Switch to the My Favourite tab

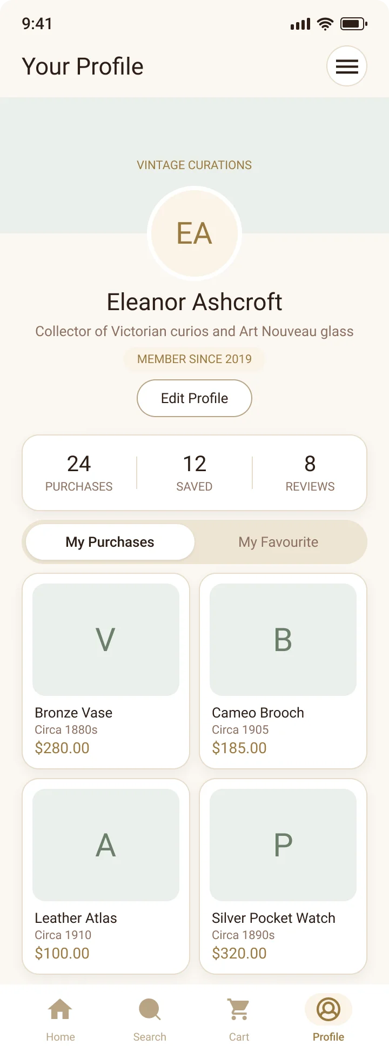(x=278, y=542)
